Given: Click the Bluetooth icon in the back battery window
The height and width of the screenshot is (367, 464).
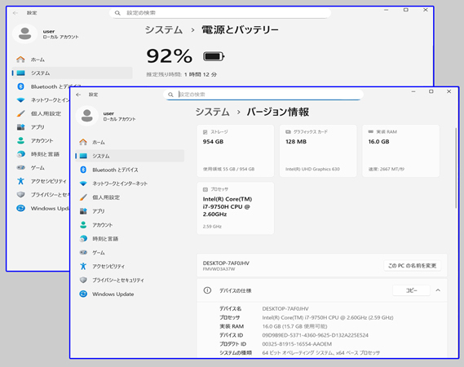Looking at the screenshot, I should [x=20, y=86].
